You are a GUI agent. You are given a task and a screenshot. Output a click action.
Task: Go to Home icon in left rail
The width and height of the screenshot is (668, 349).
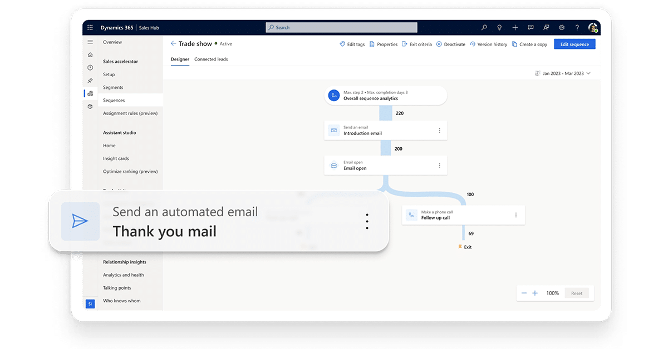pos(90,55)
